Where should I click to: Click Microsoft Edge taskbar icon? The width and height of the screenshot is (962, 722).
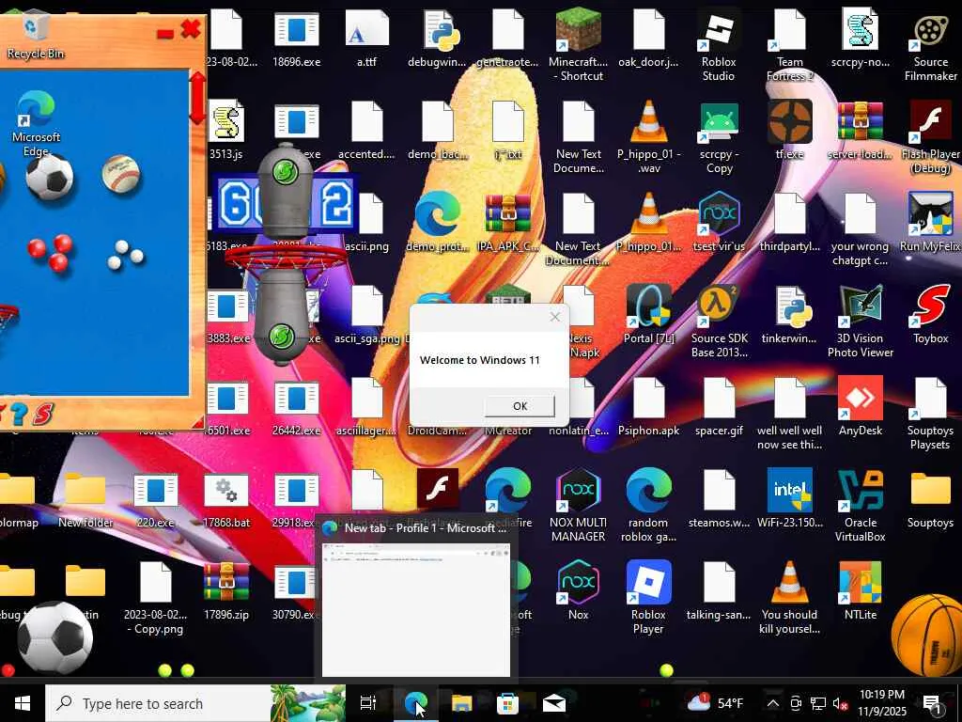[415, 703]
